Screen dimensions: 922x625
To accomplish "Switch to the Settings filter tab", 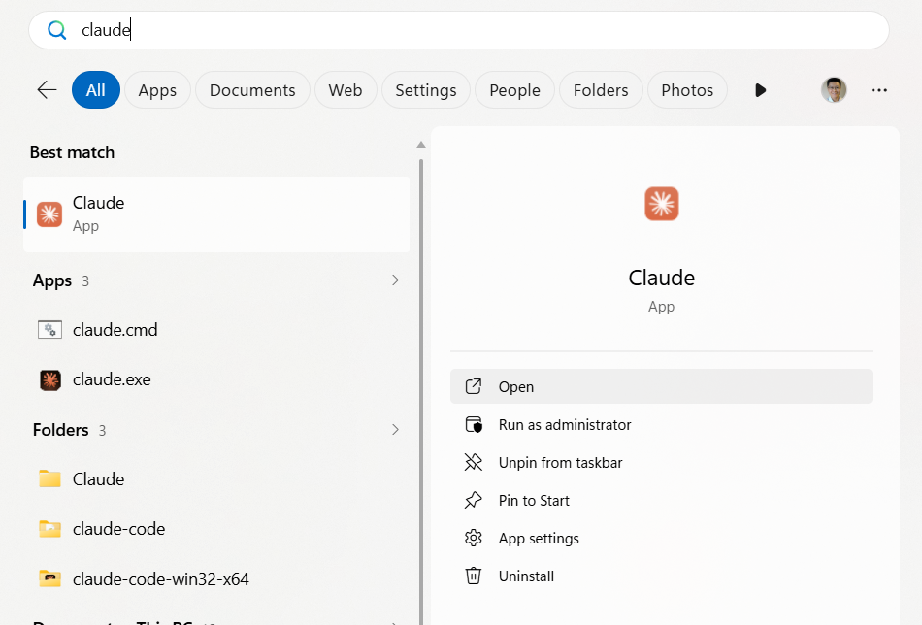I will (x=426, y=90).
